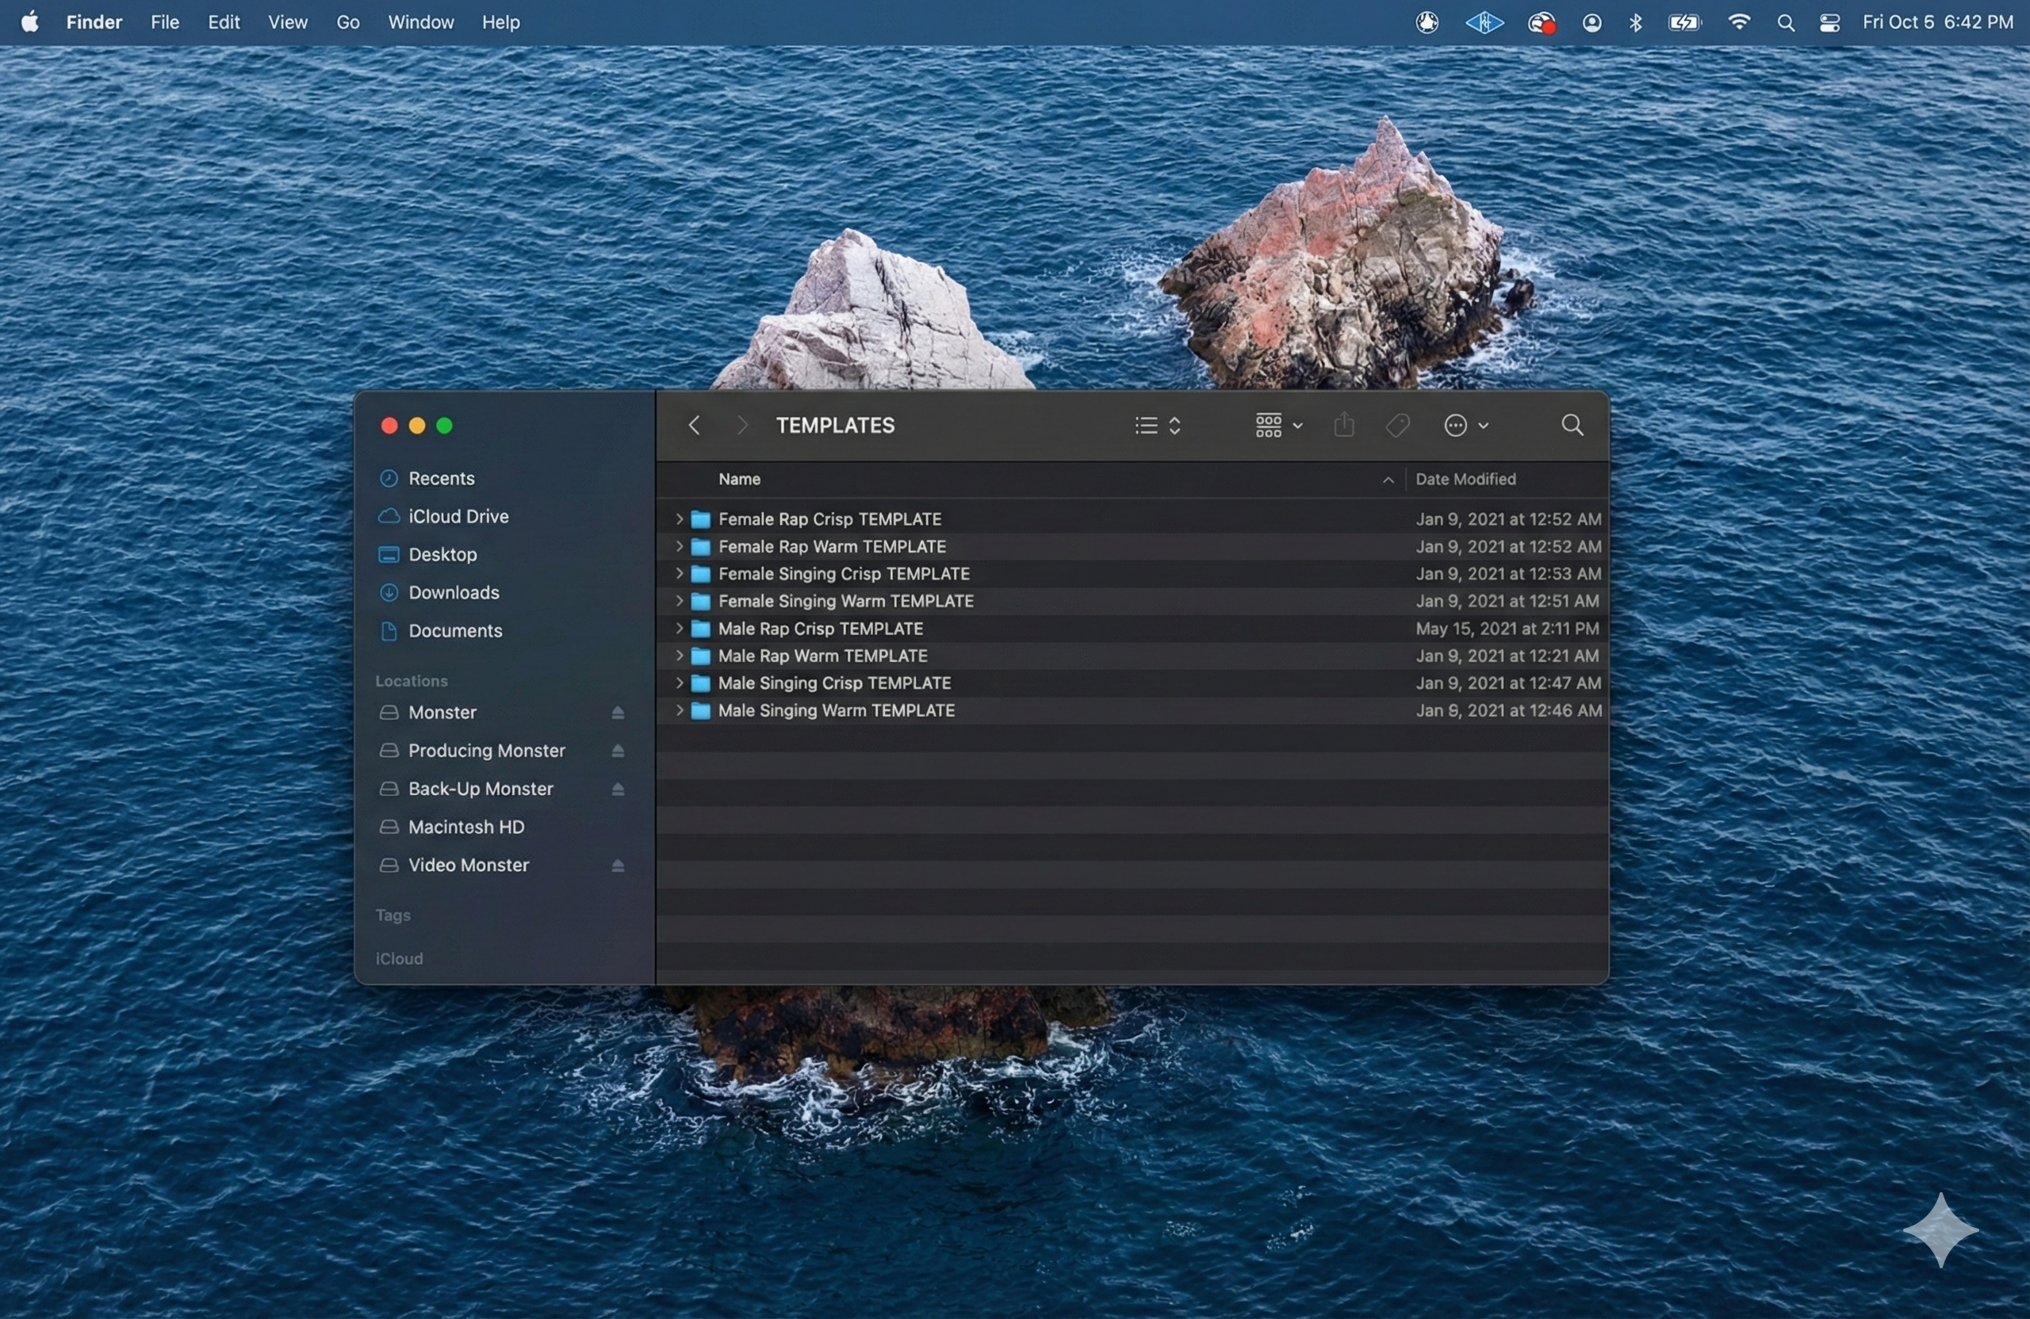Open the View menu

(287, 22)
